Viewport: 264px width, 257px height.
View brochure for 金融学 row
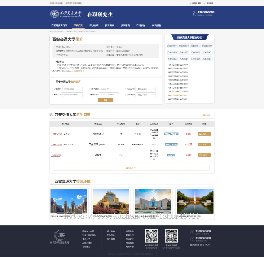(x=204, y=155)
